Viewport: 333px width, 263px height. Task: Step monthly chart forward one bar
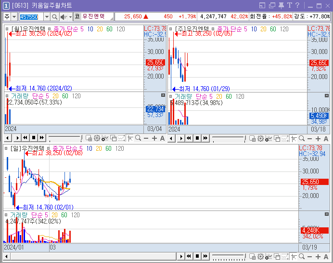[x=17, y=138]
